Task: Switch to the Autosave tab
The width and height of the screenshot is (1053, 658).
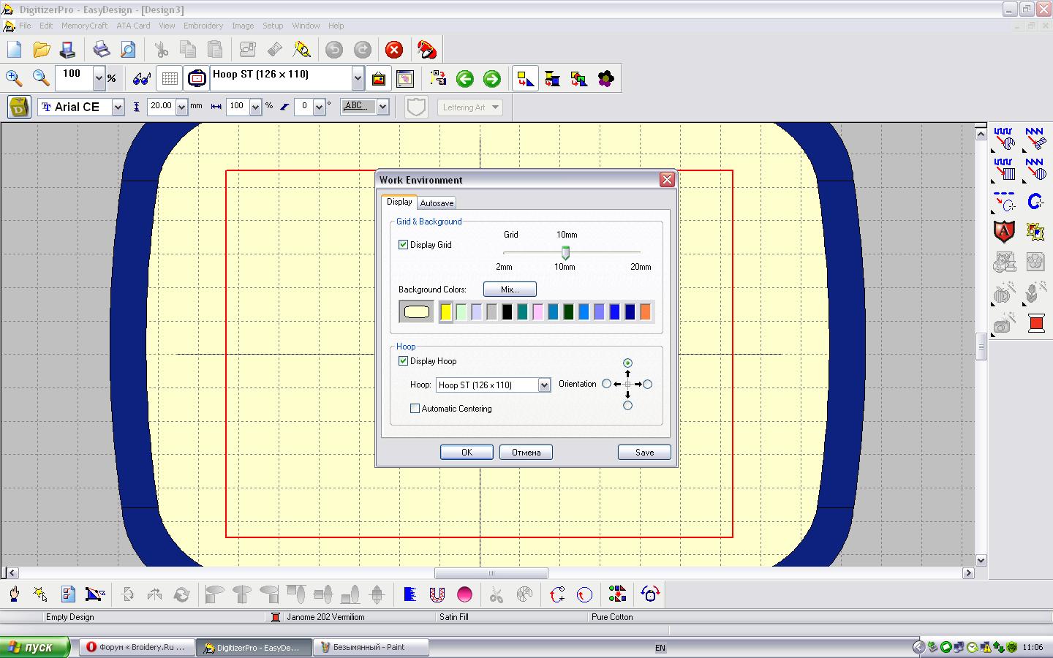Action: (437, 203)
